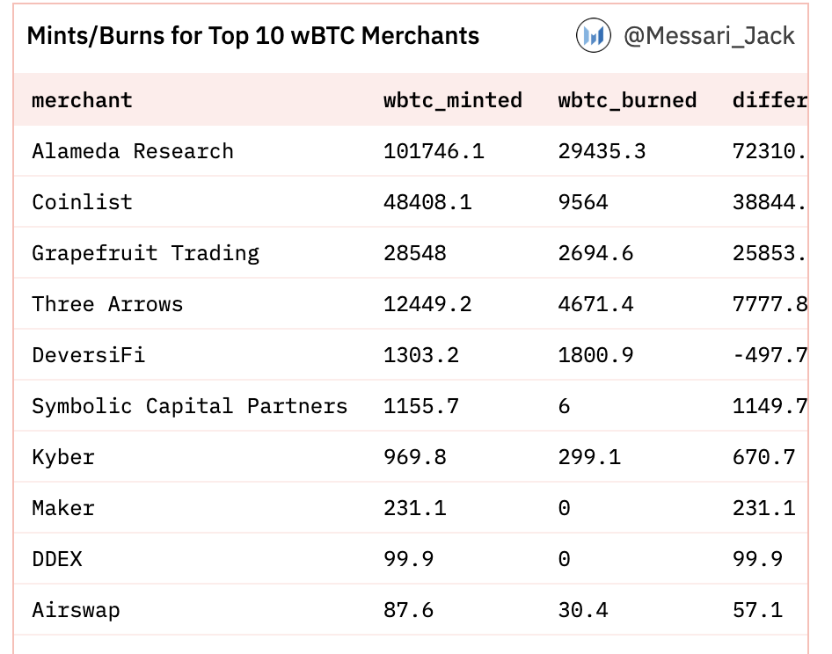Select the 'Maker' merchant cell
The image size is (832, 654).
pyautogui.click(x=63, y=508)
